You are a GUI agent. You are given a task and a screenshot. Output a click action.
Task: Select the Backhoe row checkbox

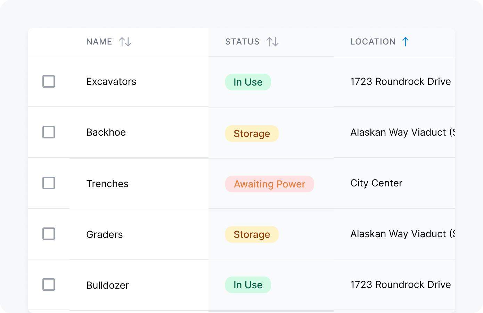(x=49, y=132)
